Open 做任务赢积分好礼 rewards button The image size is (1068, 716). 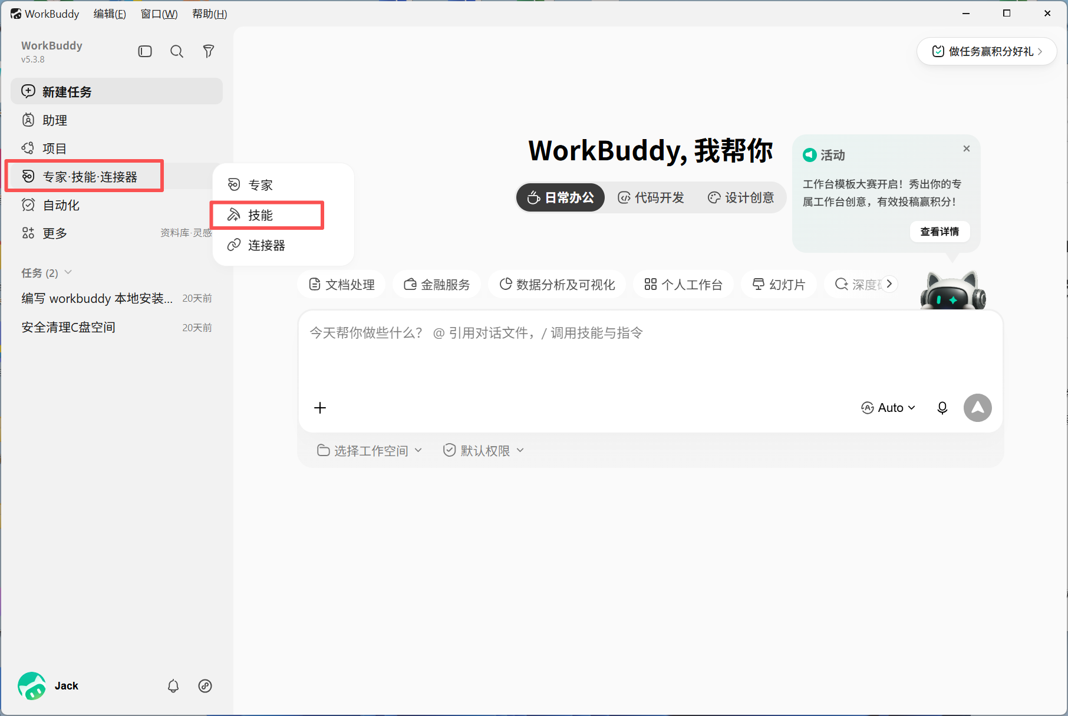coord(987,51)
